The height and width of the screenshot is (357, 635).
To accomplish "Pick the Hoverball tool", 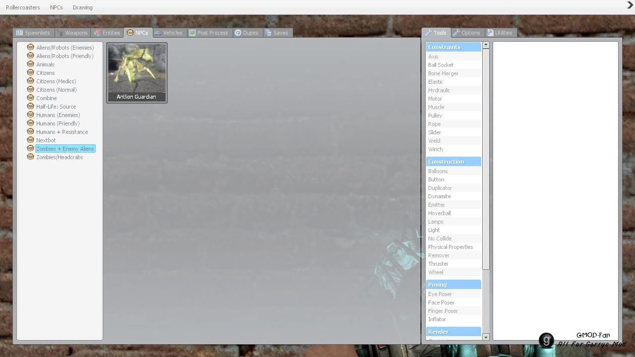I will click(453, 213).
